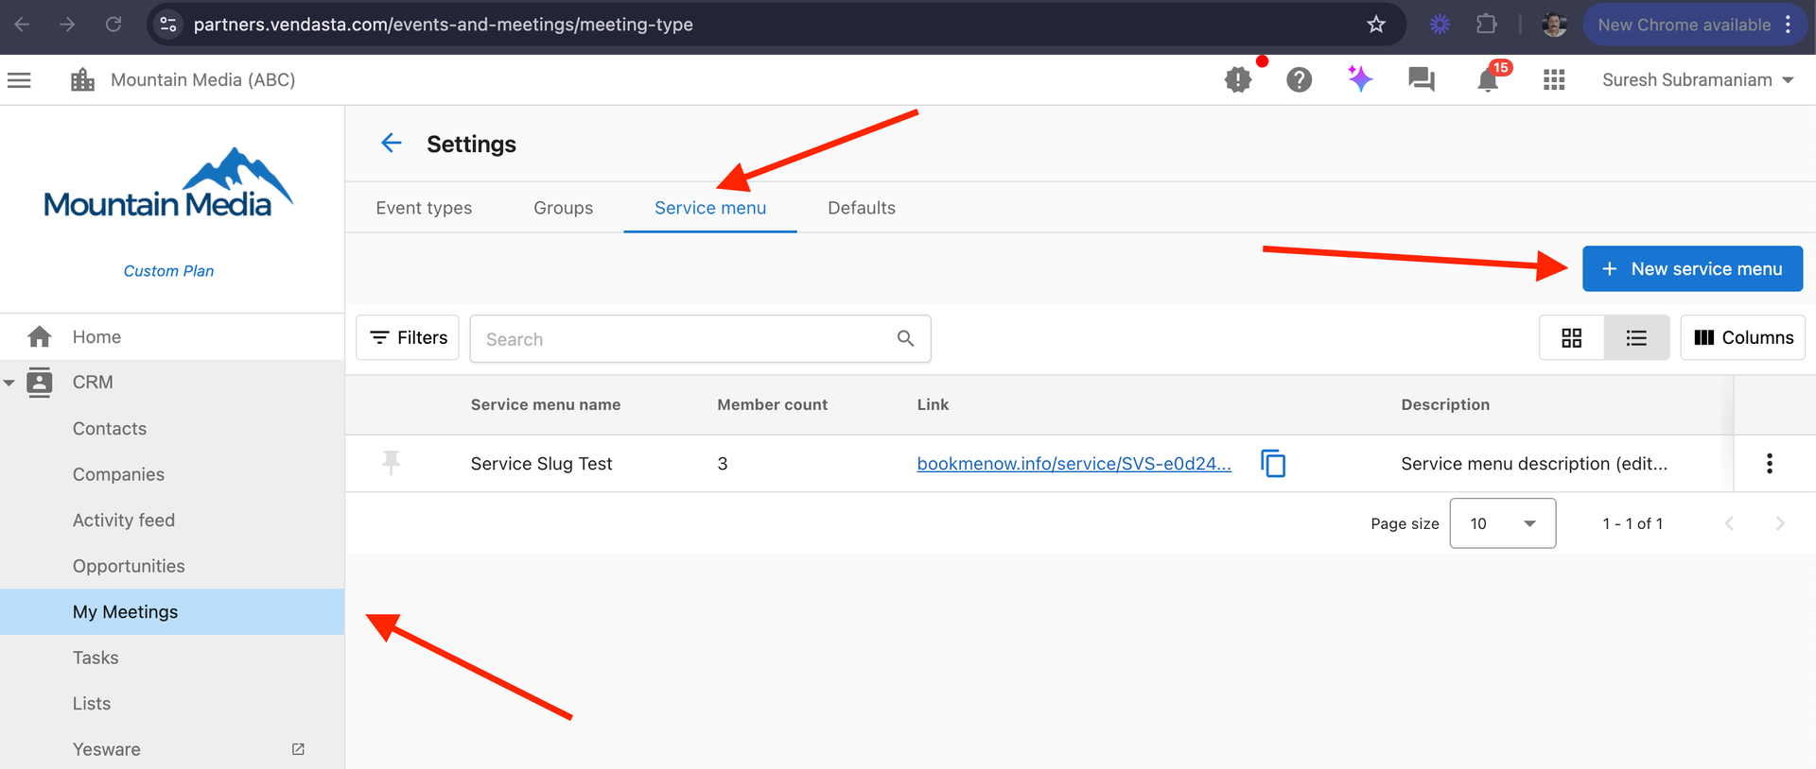Open the Filters panel
This screenshot has width=1816, height=769.
408,338
